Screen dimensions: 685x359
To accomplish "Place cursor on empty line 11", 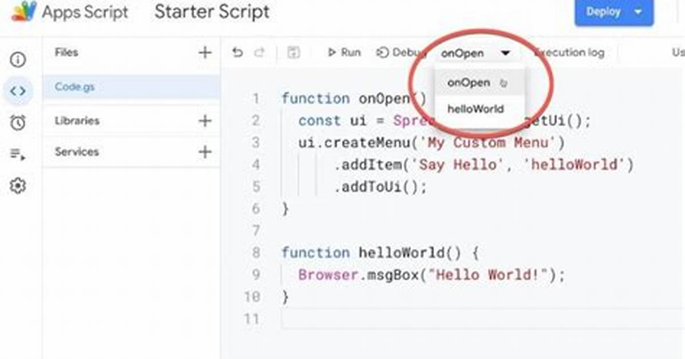I will pos(481,319).
